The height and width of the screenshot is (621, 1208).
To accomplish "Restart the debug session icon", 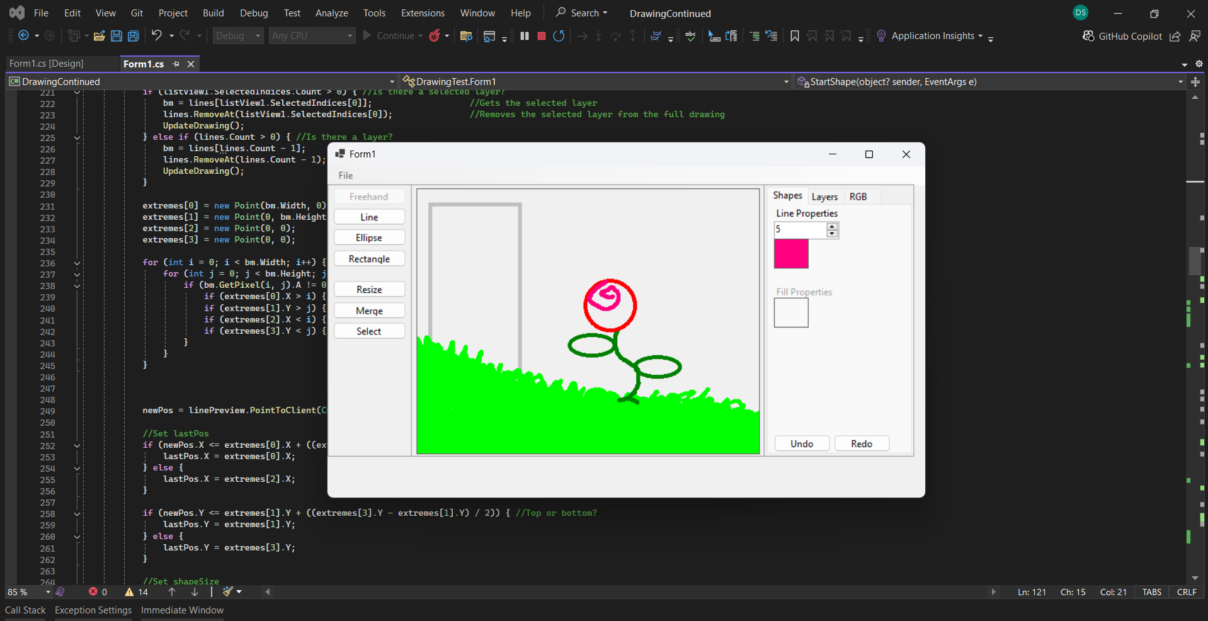I will (x=559, y=36).
